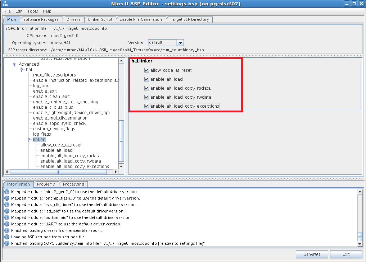Select enable_c_plus_plus tree item
This screenshot has height=262, width=366.
pyautogui.click(x=53, y=107)
